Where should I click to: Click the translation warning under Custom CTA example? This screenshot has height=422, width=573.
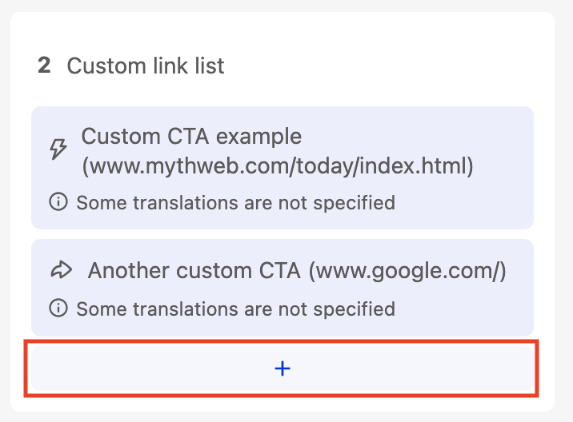(235, 203)
